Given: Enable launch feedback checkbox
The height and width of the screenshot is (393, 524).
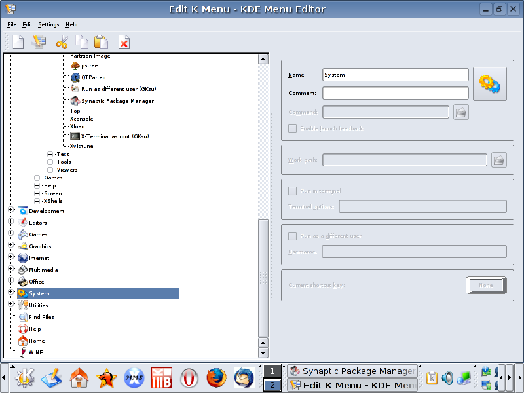Looking at the screenshot, I should pyautogui.click(x=293, y=128).
